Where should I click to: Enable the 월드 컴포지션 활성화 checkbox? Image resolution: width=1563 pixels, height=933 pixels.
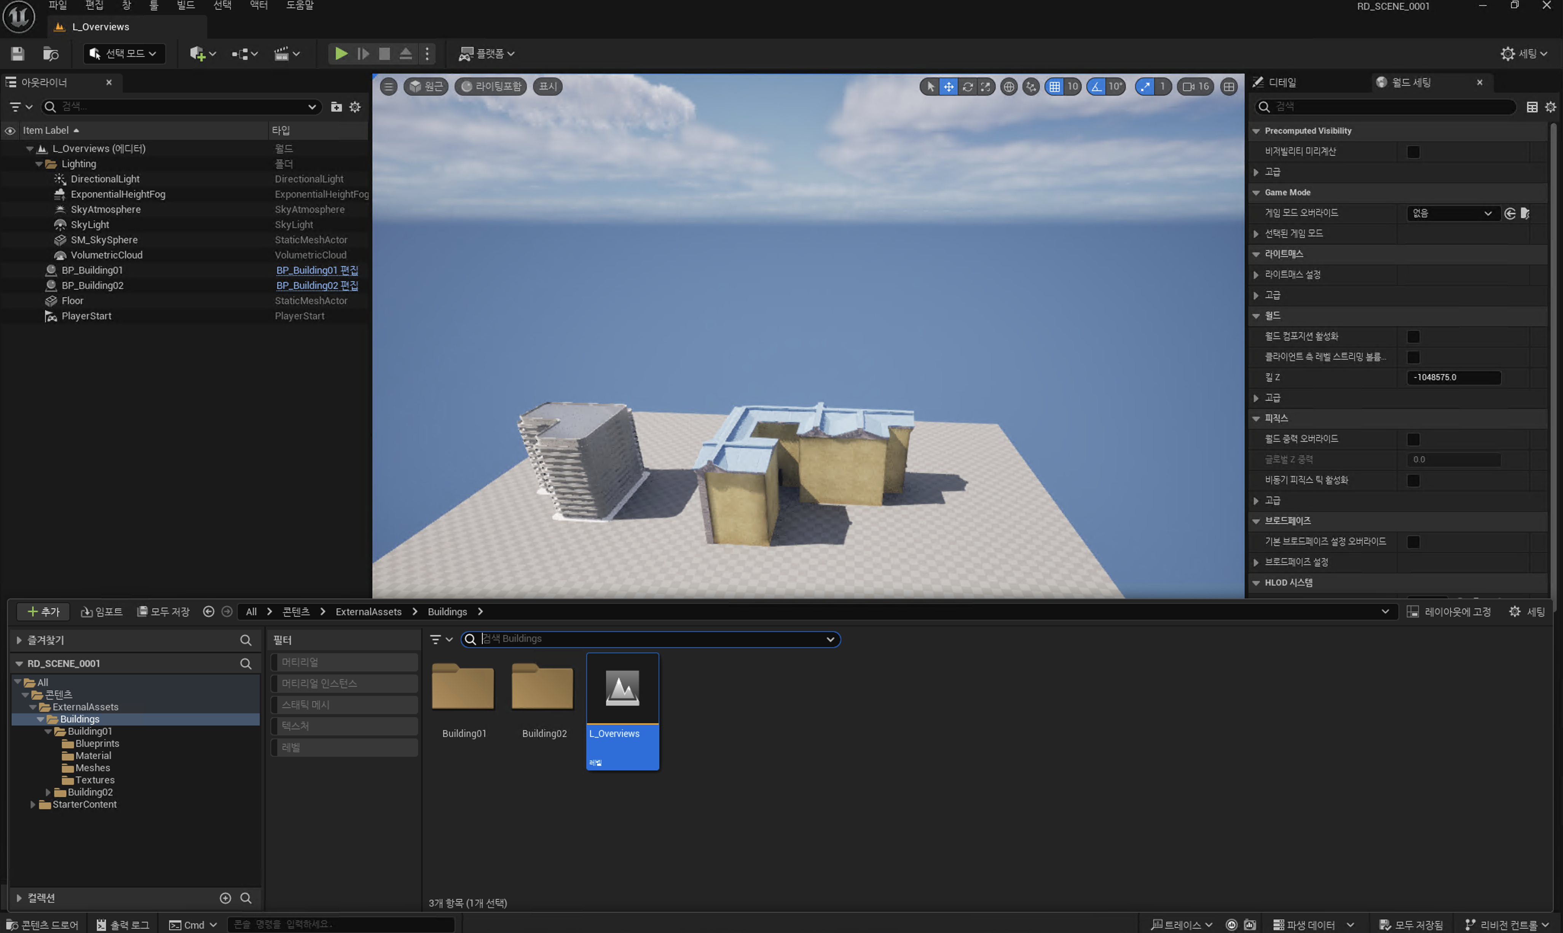[x=1413, y=336]
